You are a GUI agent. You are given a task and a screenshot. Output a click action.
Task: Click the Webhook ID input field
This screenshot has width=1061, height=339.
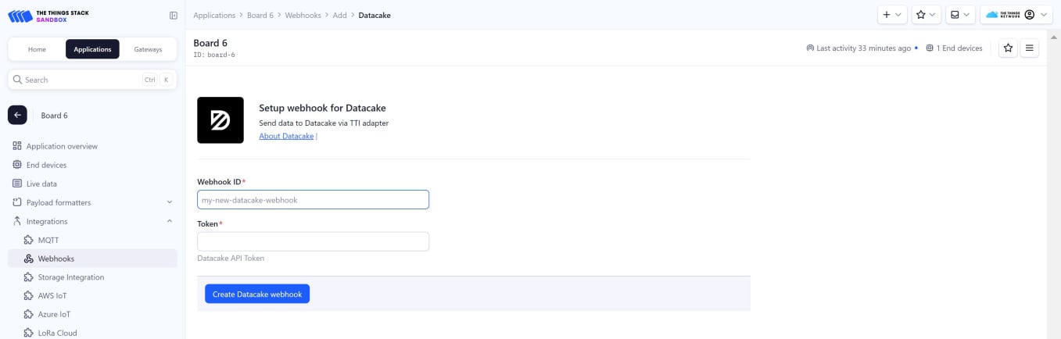(x=313, y=200)
